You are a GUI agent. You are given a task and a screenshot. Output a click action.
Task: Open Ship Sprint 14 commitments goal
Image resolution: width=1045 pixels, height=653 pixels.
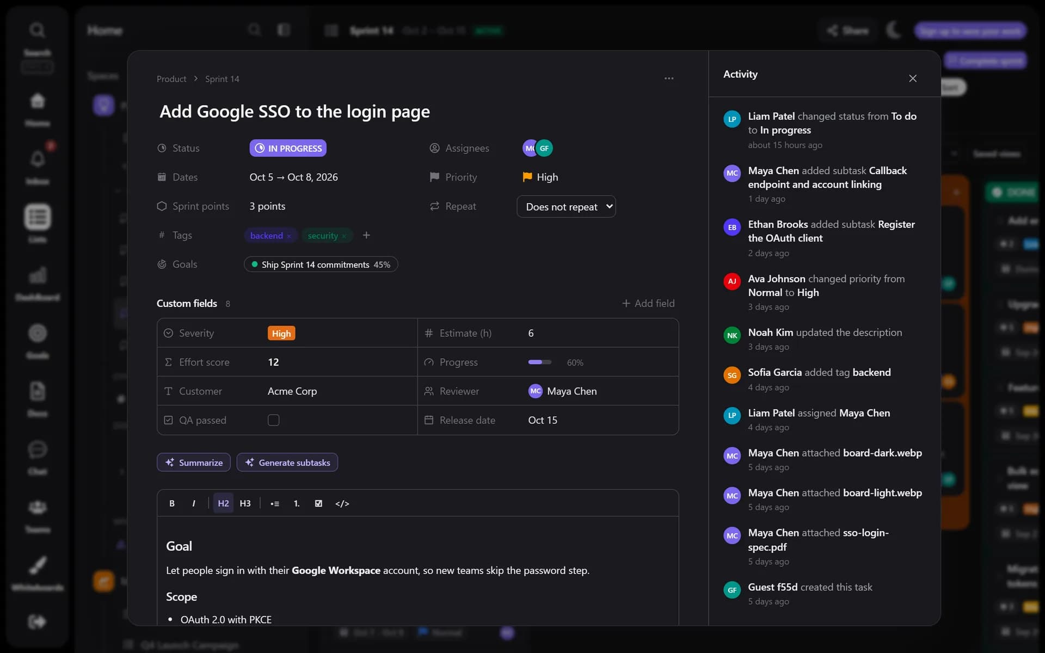coord(321,264)
